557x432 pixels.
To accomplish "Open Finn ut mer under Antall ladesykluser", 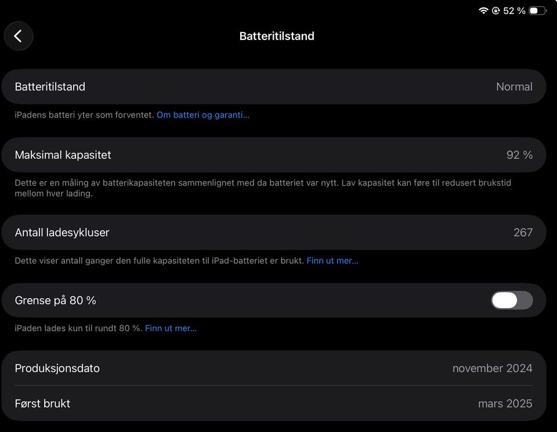I will [x=332, y=260].
